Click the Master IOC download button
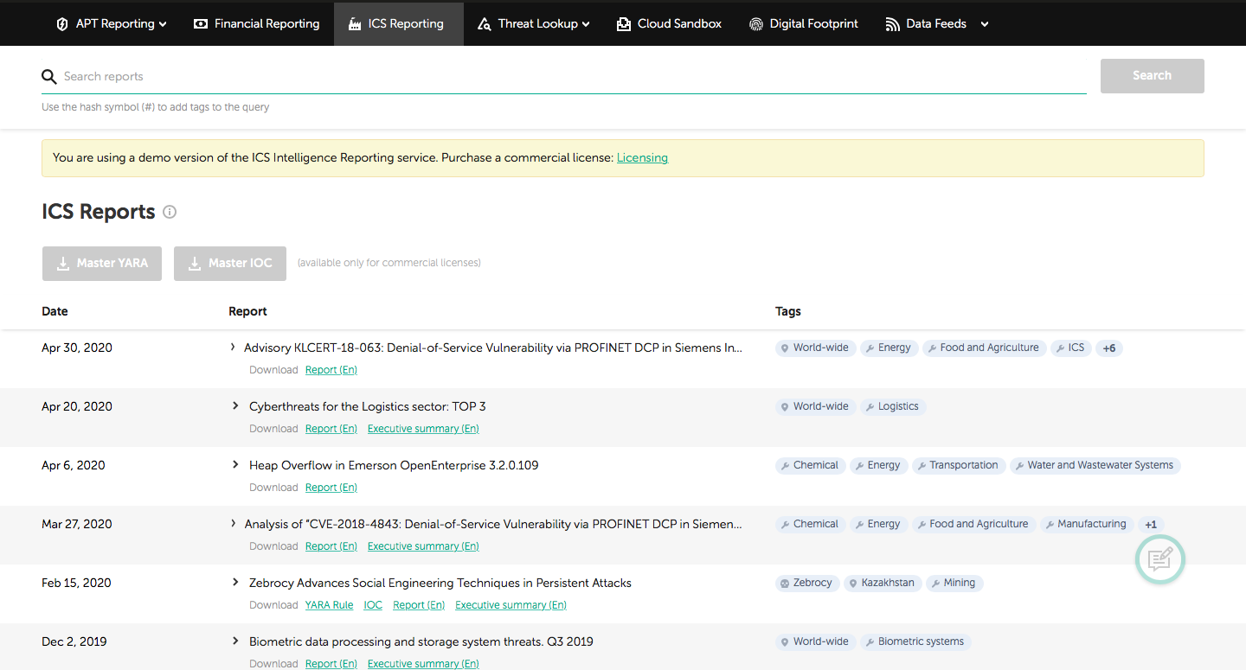 (x=230, y=264)
